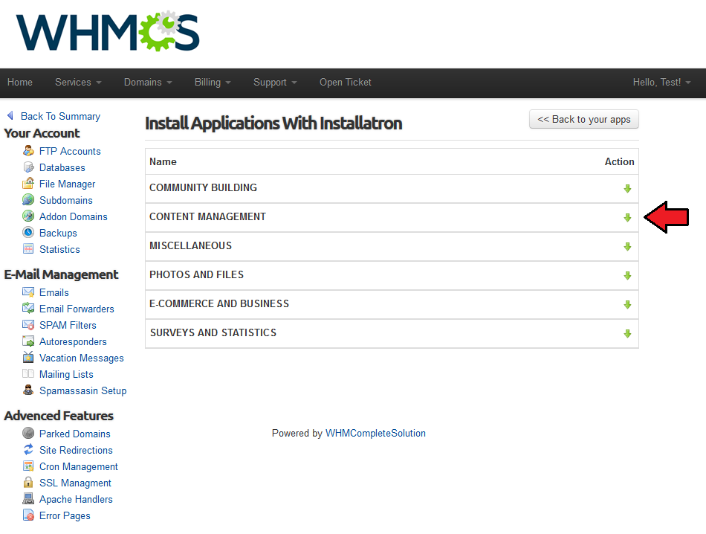Click the MISCELLANEOUS row title

pos(190,245)
